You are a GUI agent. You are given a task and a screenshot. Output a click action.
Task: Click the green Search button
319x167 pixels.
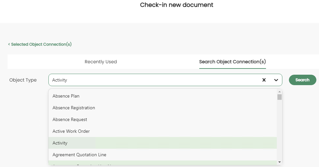click(302, 80)
